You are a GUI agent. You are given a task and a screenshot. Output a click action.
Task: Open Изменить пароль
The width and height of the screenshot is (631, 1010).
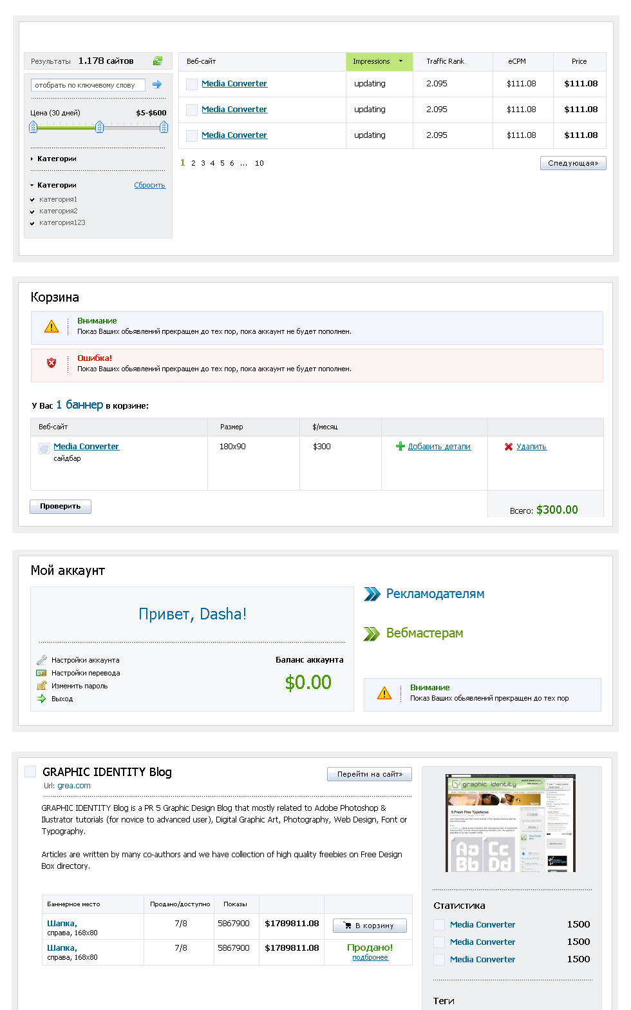click(79, 686)
